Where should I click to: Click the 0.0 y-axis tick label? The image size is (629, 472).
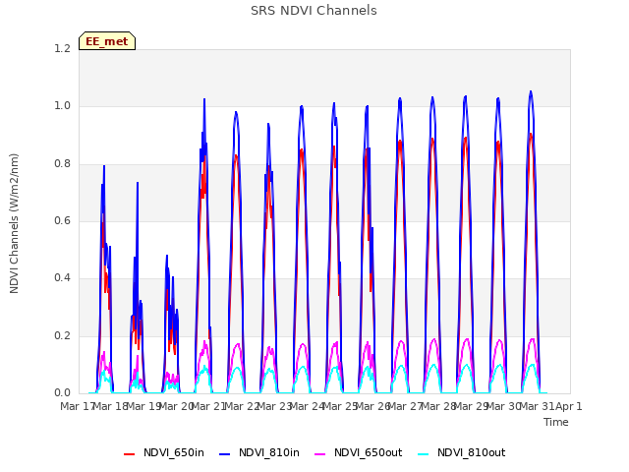click(x=62, y=392)
